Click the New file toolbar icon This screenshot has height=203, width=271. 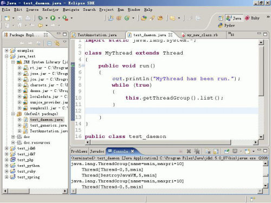click(x=7, y=18)
